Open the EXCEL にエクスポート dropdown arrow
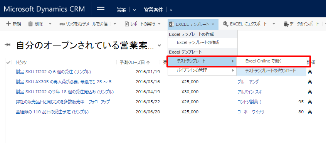326x143 pixels. point(274,24)
